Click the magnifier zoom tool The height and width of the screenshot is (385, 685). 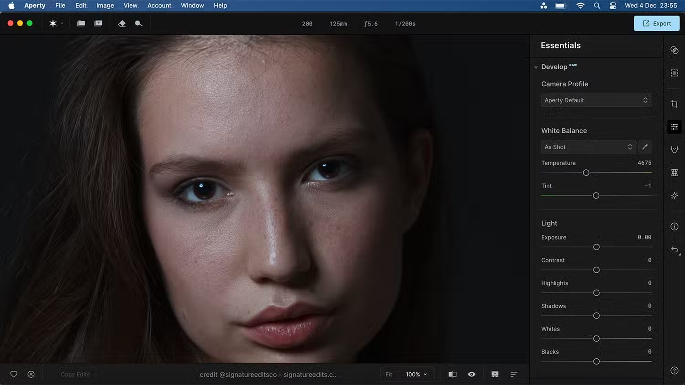tap(138, 23)
